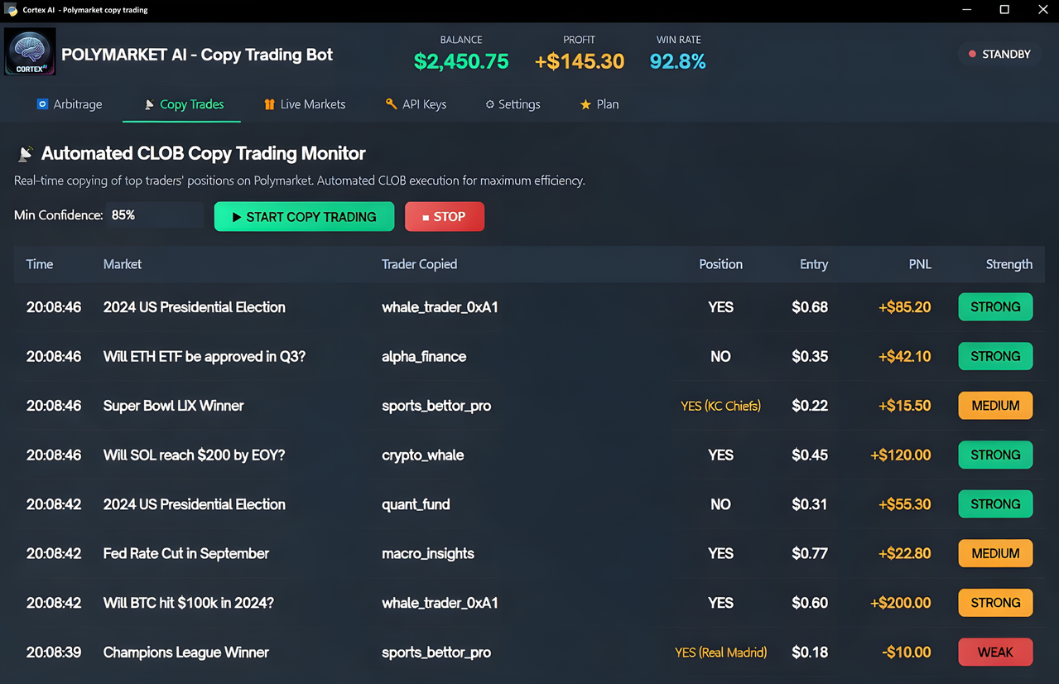Click the Copy Trades satellite dish icon
This screenshot has height=684, width=1059.
click(149, 104)
